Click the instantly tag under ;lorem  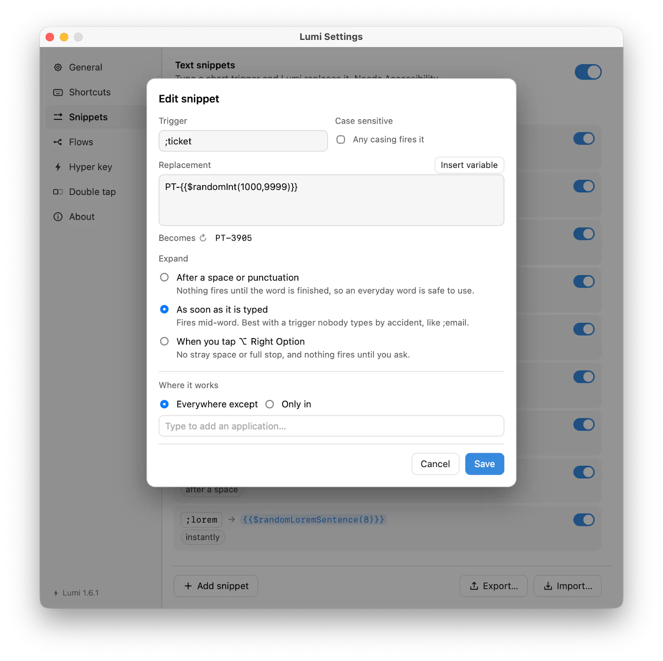[203, 537]
